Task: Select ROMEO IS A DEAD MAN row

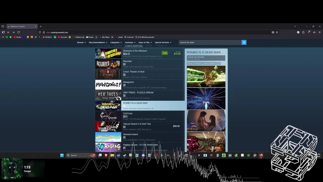Action: point(140,106)
